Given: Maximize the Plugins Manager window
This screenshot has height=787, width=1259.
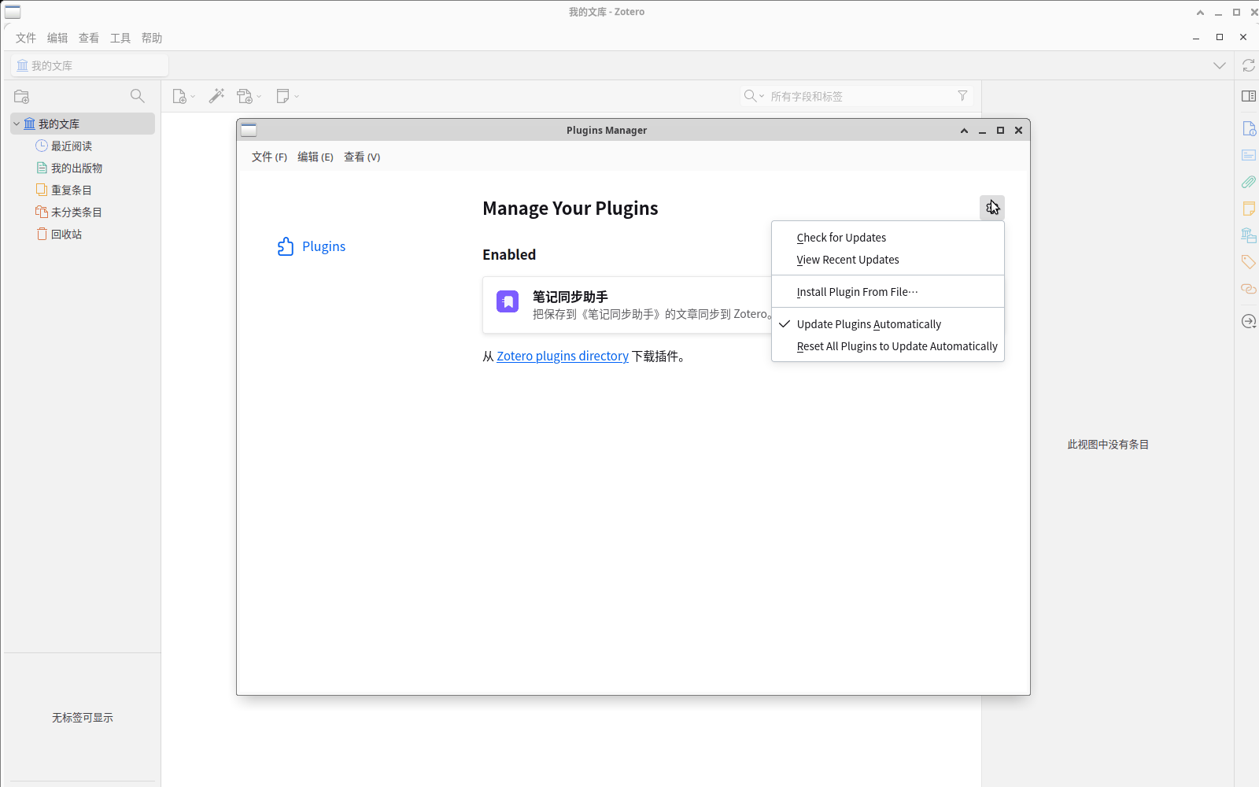Looking at the screenshot, I should click(x=1000, y=130).
